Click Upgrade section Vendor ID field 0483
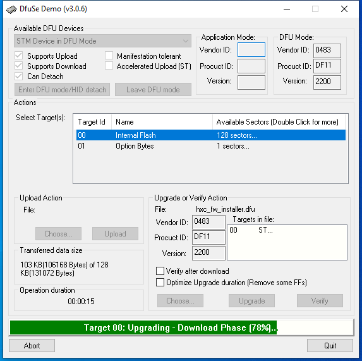The height and width of the screenshot is (361, 362). (208, 222)
